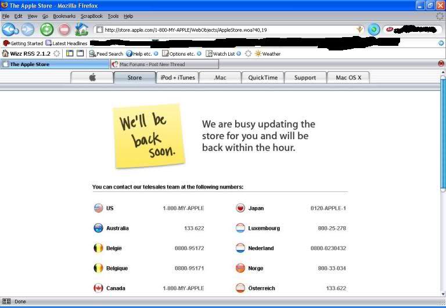Click the Help etc. question mark icon

[x=130, y=53]
